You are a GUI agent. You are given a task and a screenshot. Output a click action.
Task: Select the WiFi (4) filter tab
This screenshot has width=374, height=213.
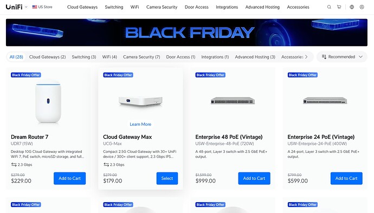109,57
